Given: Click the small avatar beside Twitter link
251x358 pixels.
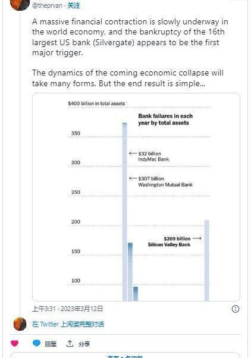Looking at the screenshot, I should (20, 324).
